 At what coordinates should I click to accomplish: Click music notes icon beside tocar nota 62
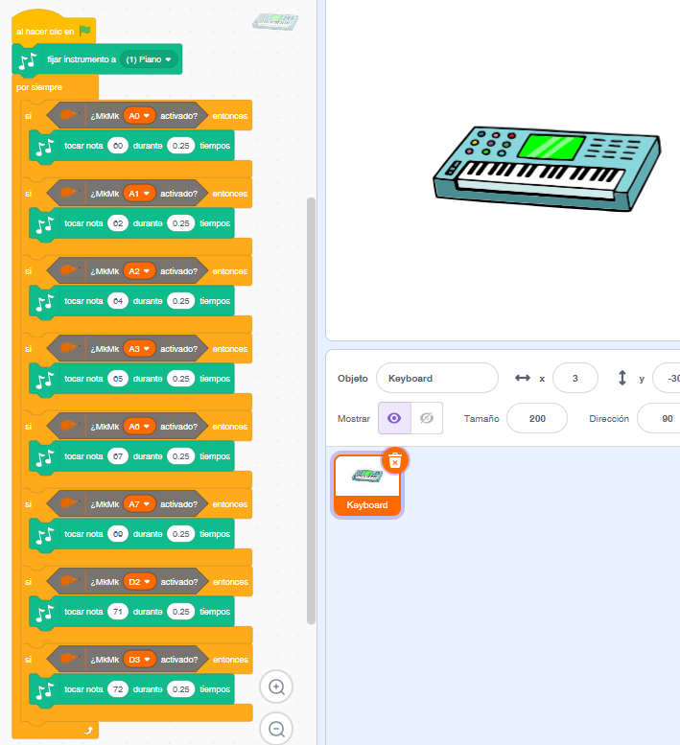click(x=45, y=224)
